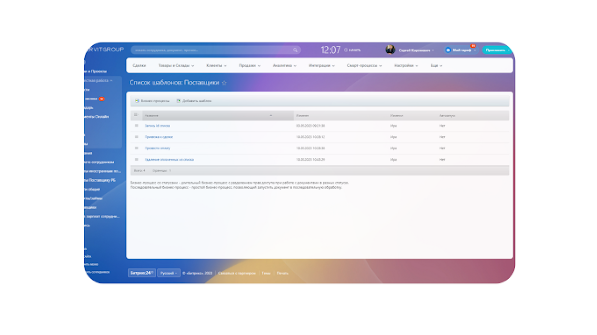Screen dimensions: 597x335
Task: Sort by the Изменил column header
Action: (397, 116)
